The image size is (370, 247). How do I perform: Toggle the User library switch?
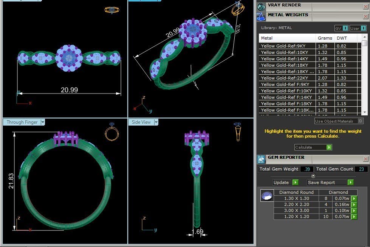[364, 28]
